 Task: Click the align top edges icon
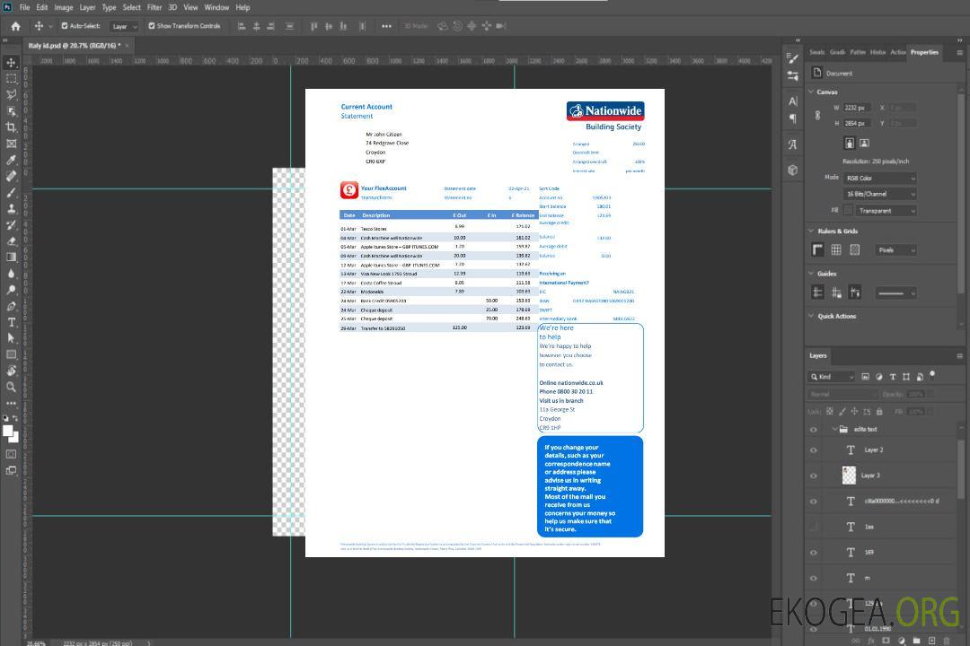(313, 26)
